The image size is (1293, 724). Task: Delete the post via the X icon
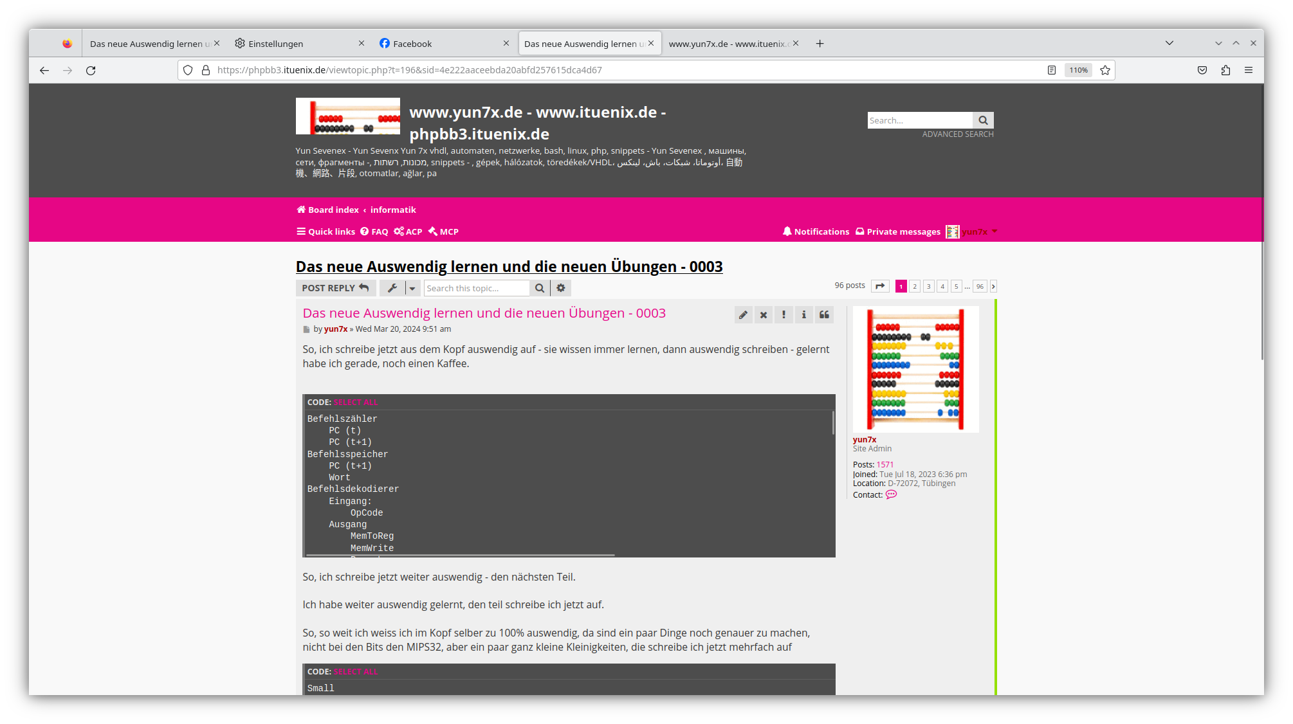tap(764, 314)
